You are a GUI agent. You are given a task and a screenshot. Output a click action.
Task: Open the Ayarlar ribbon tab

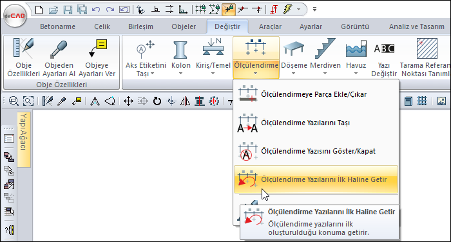tap(311, 27)
